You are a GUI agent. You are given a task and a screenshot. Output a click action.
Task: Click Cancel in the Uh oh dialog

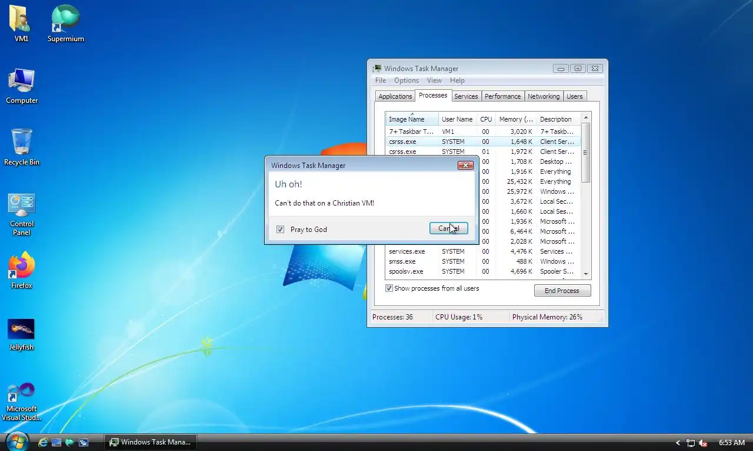coord(449,228)
